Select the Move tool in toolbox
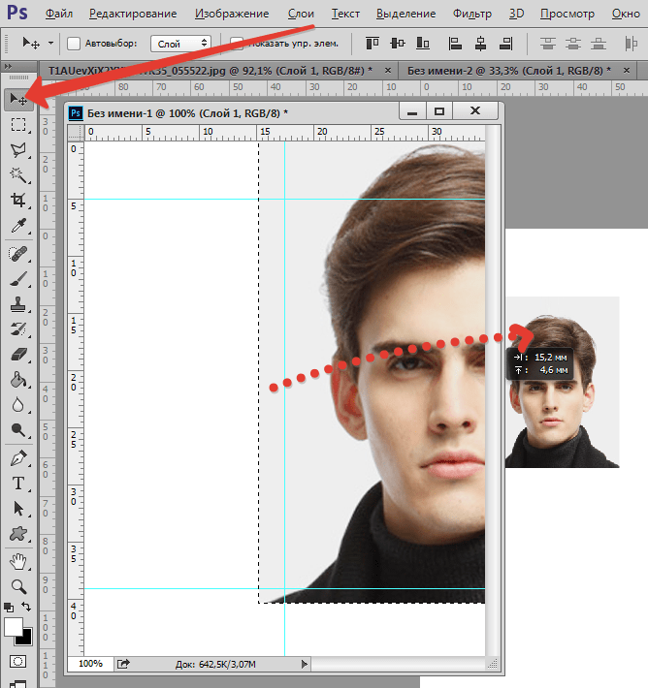The width and height of the screenshot is (648, 688). click(x=18, y=99)
